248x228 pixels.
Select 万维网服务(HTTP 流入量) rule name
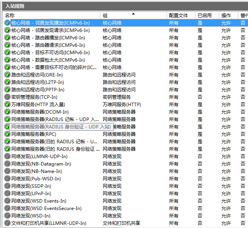38,105
